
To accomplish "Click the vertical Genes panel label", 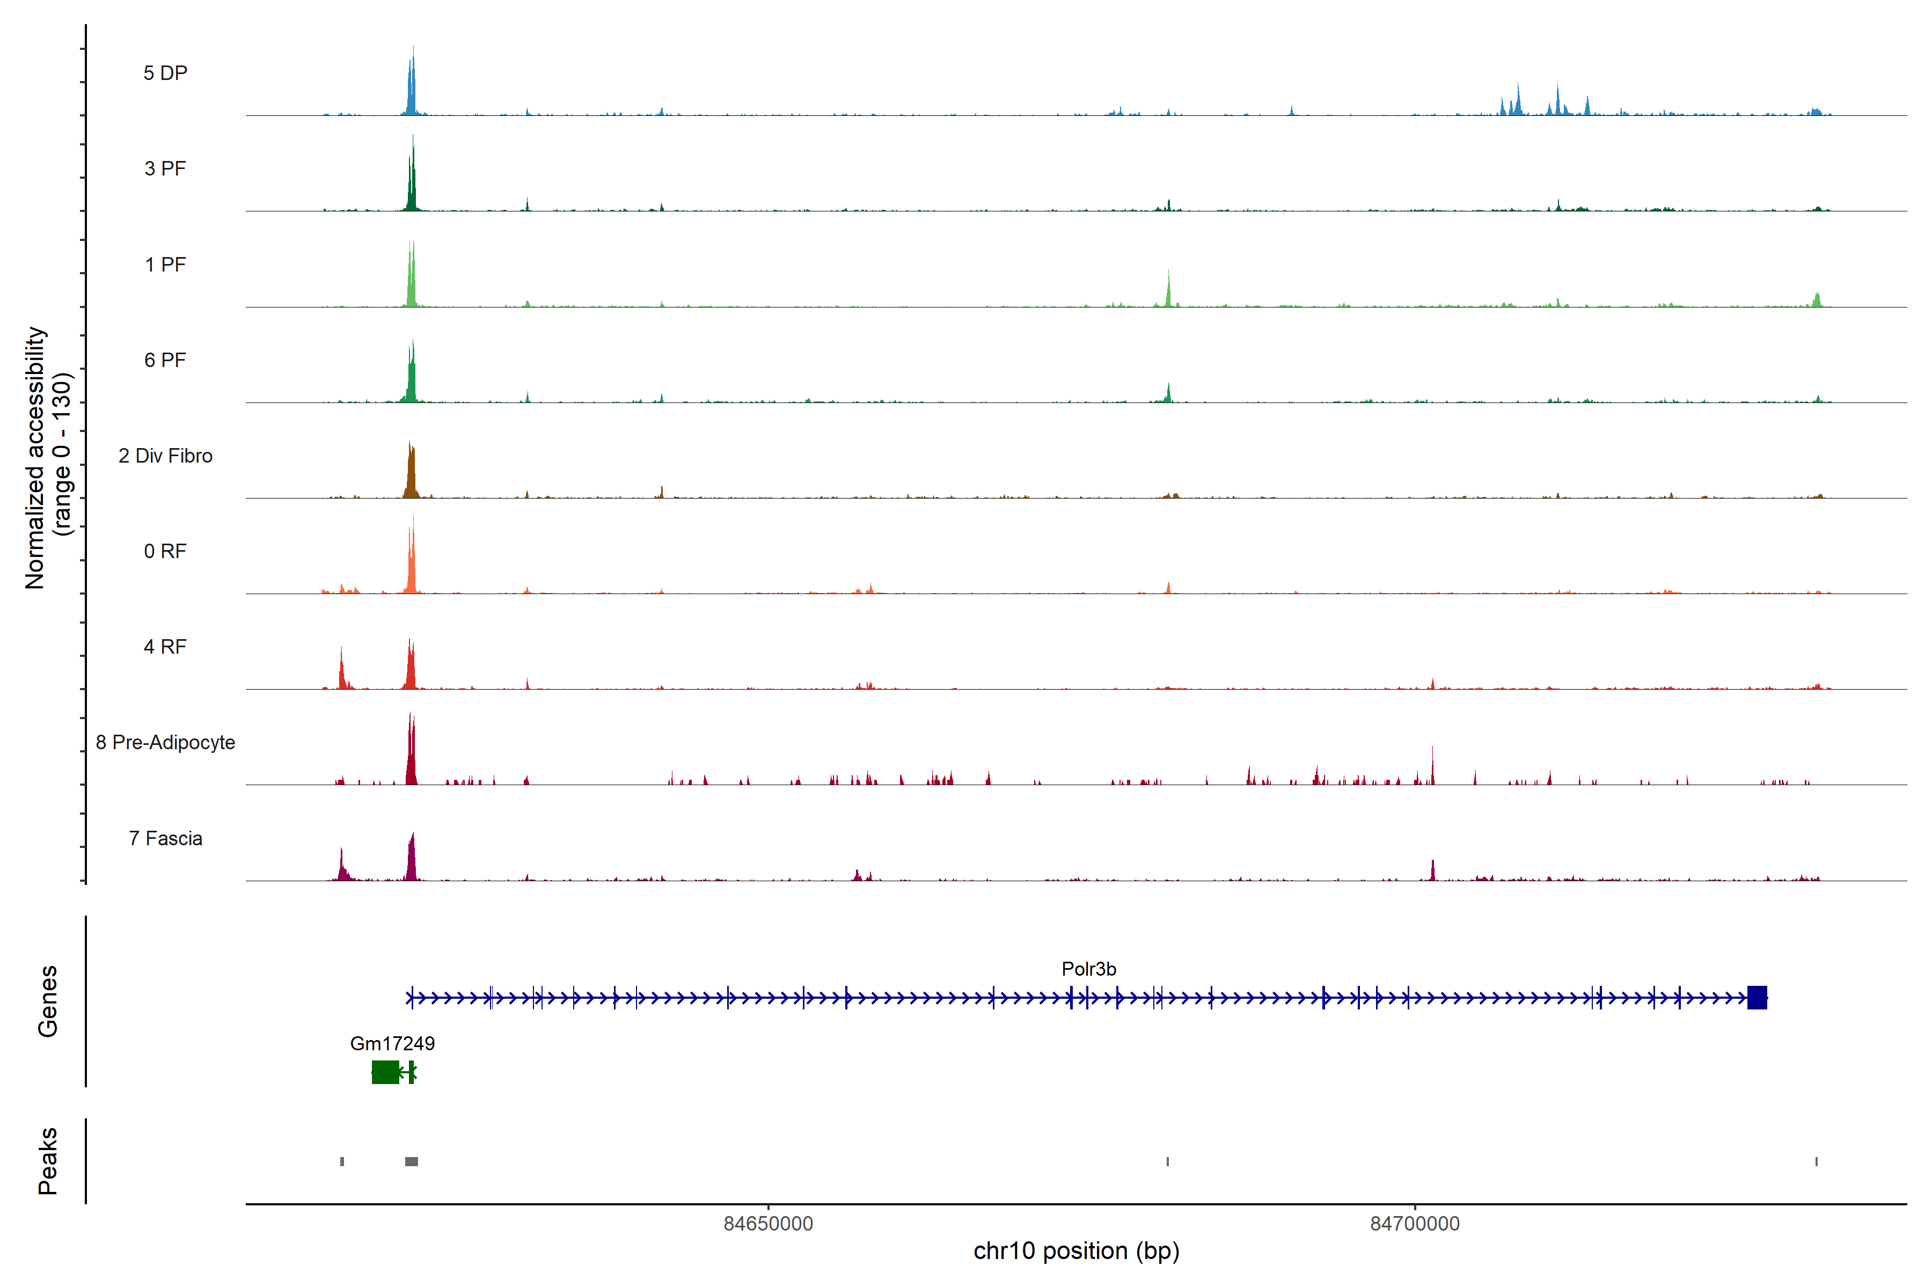I will pos(48,1000).
